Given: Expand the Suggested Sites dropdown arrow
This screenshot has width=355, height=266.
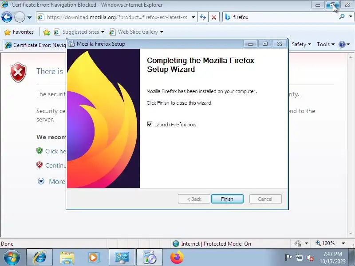Looking at the screenshot, I should point(103,32).
